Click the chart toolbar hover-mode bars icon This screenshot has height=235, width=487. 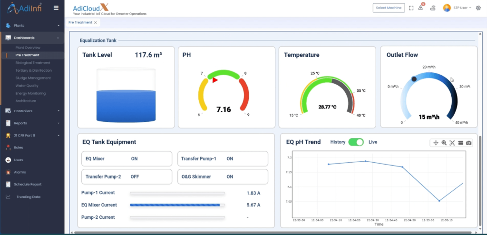click(460, 143)
